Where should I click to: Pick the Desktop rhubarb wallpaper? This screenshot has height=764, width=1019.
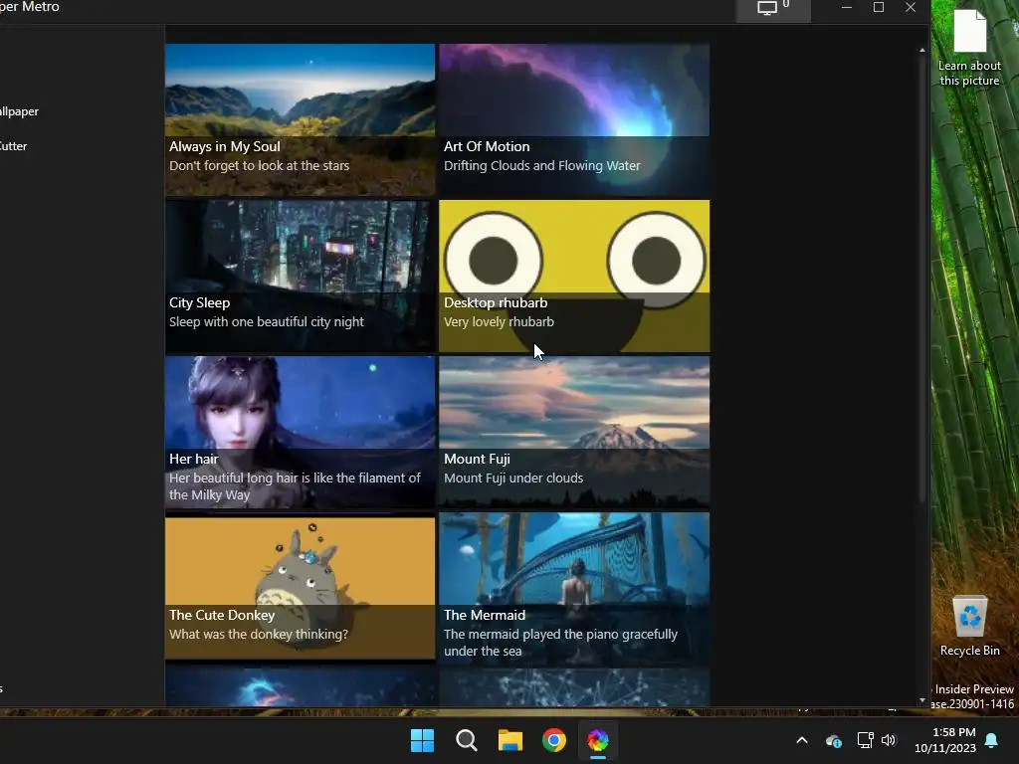tap(574, 277)
